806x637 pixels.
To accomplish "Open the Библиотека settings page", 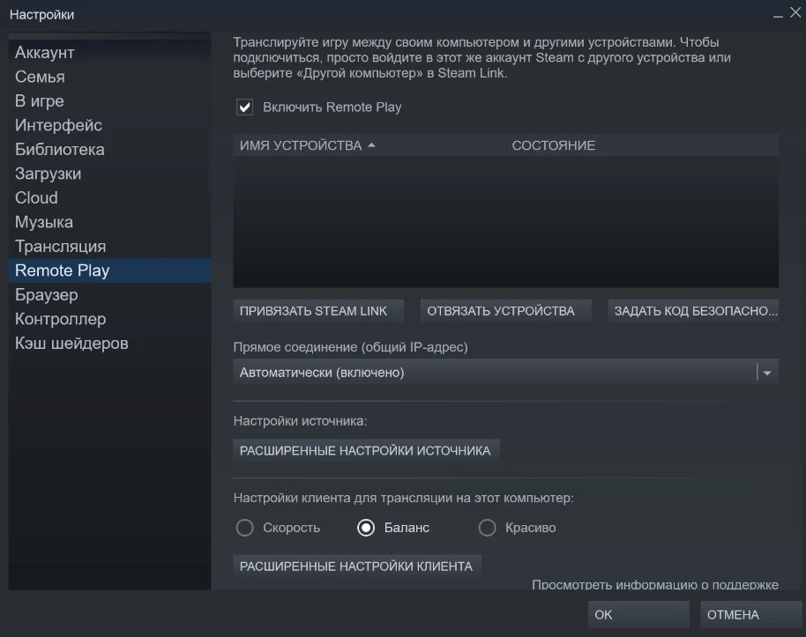I will pos(109,150).
